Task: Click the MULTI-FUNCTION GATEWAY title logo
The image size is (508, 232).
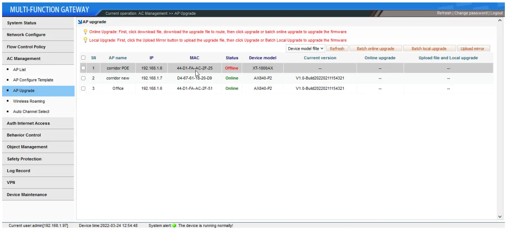Action: (50, 10)
